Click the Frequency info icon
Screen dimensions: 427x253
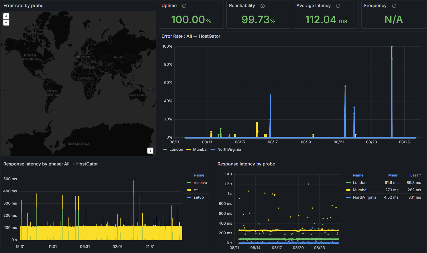point(394,6)
